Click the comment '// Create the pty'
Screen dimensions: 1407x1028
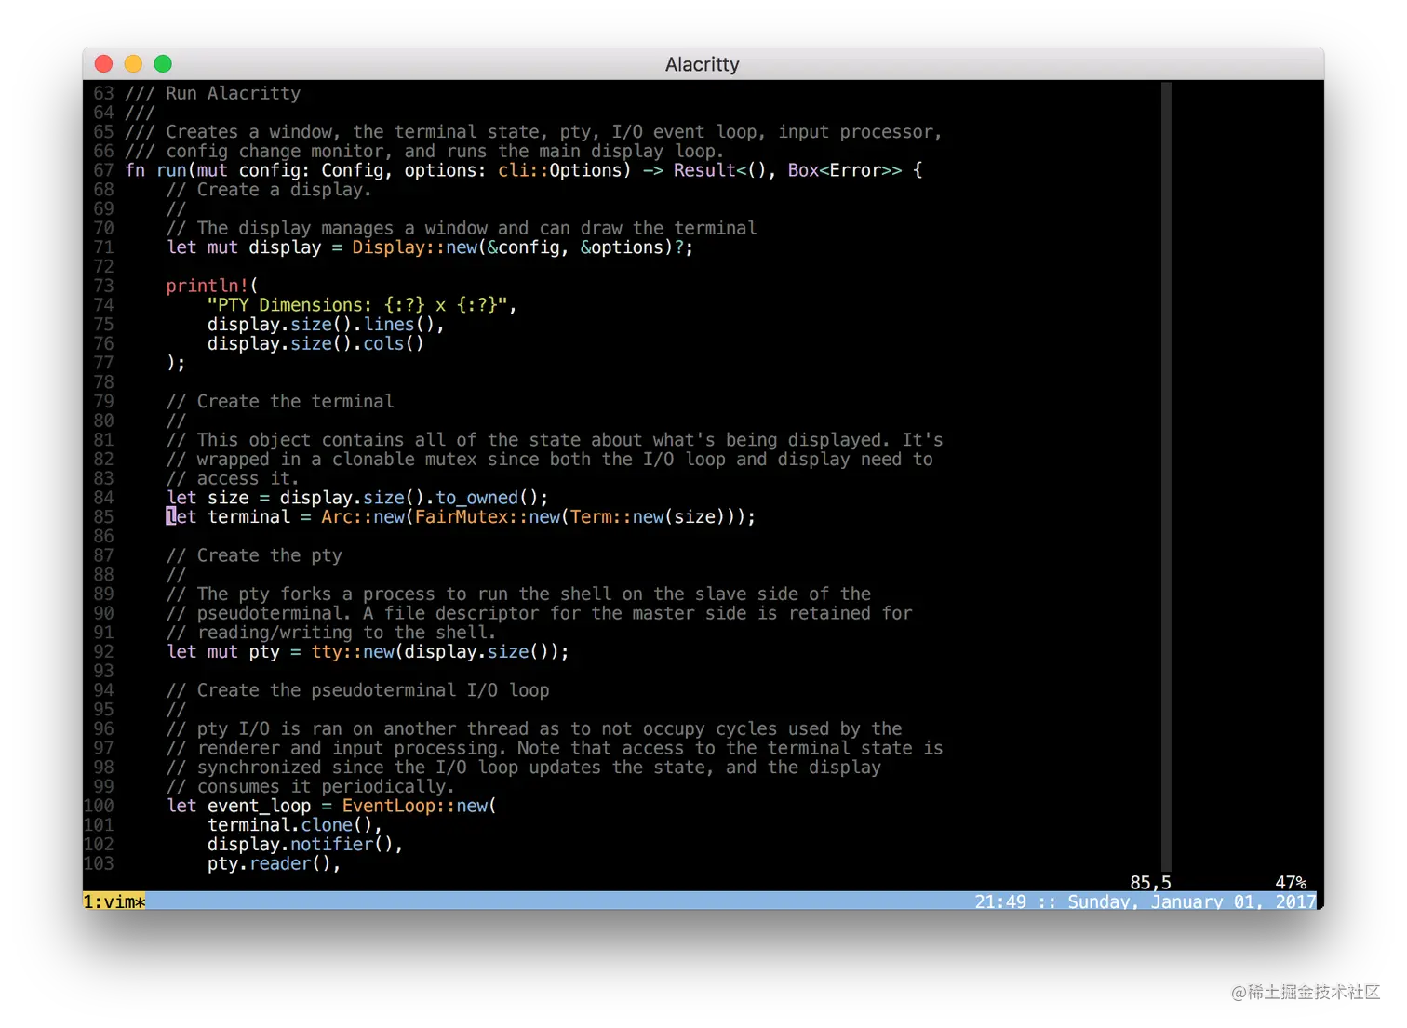coord(254,555)
